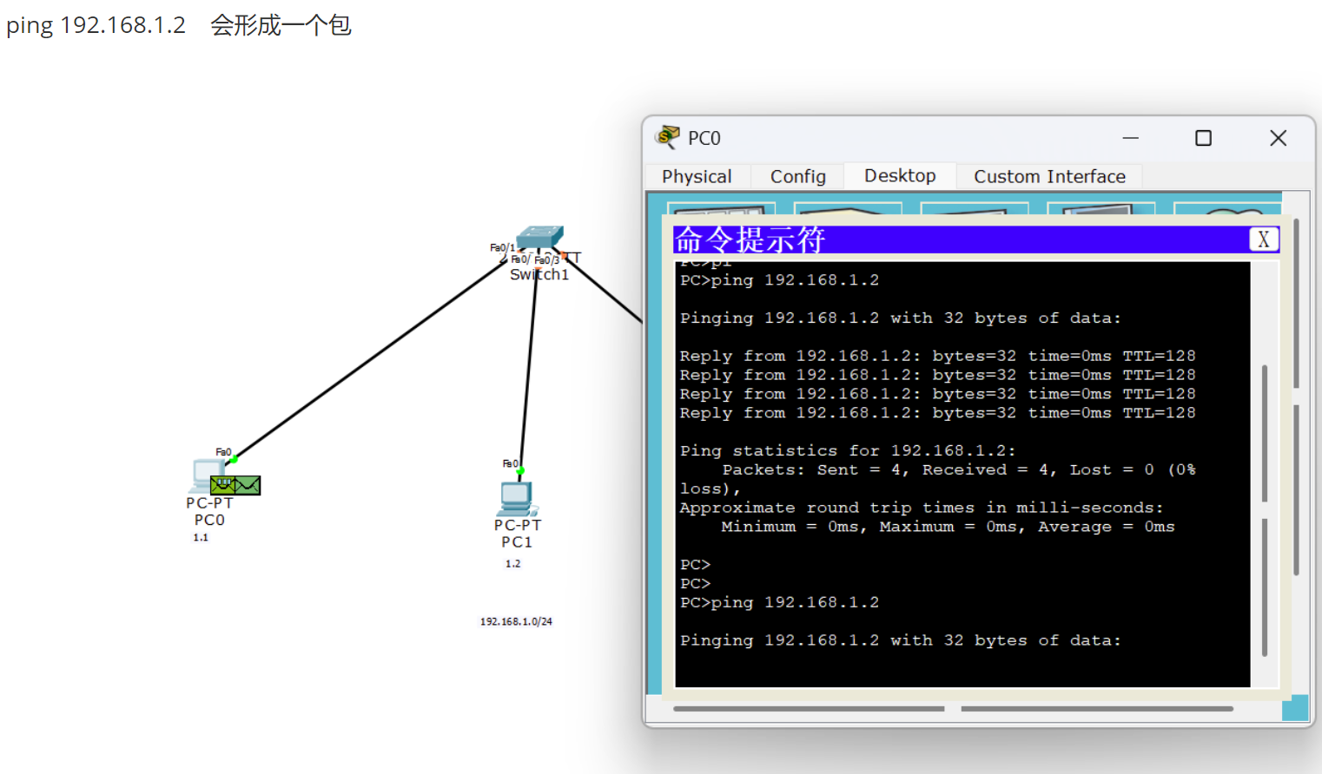1322x774 pixels.
Task: Select the PC1 computer icon
Action: pyautogui.click(x=519, y=499)
